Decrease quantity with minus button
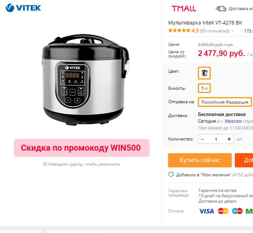This screenshot has width=253, height=233. click(x=203, y=139)
